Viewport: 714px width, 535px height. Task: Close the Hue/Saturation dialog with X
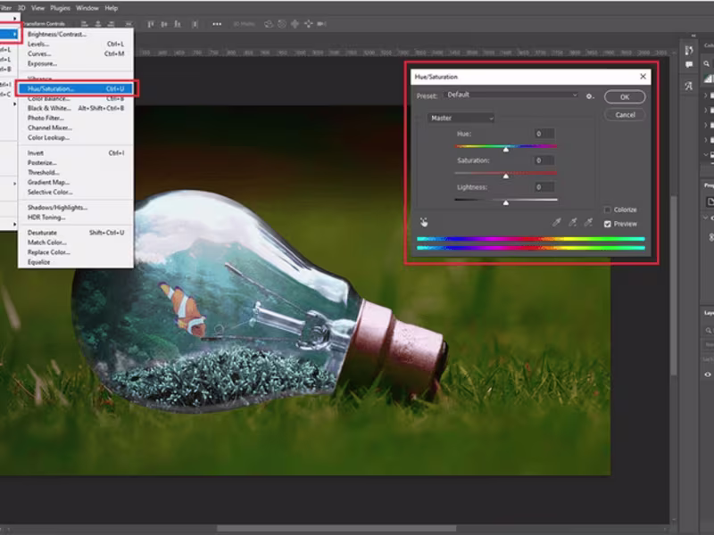tap(643, 77)
